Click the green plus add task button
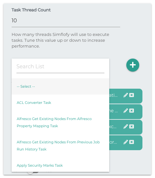 pyautogui.click(x=133, y=65)
